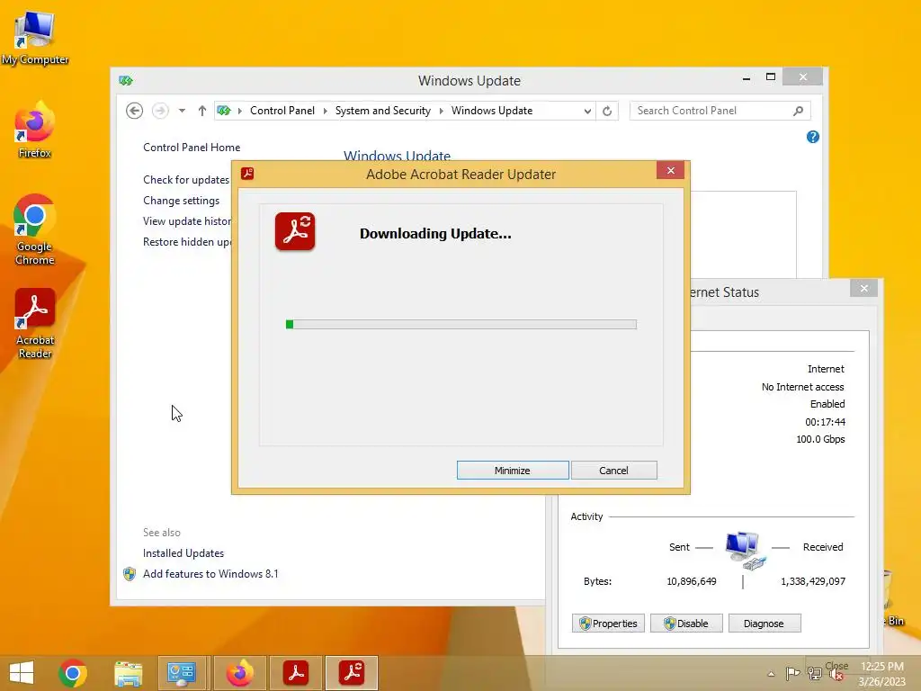
Task: Go up one level in Control Panel
Action: pos(202,111)
